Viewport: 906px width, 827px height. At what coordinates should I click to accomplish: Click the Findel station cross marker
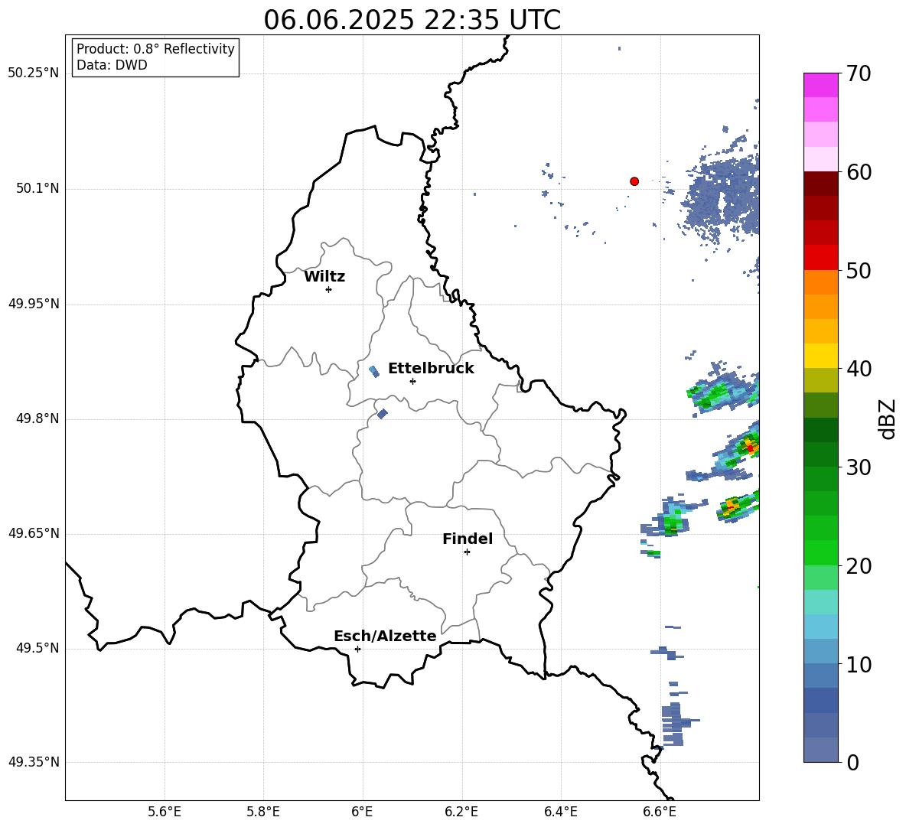[x=467, y=552]
